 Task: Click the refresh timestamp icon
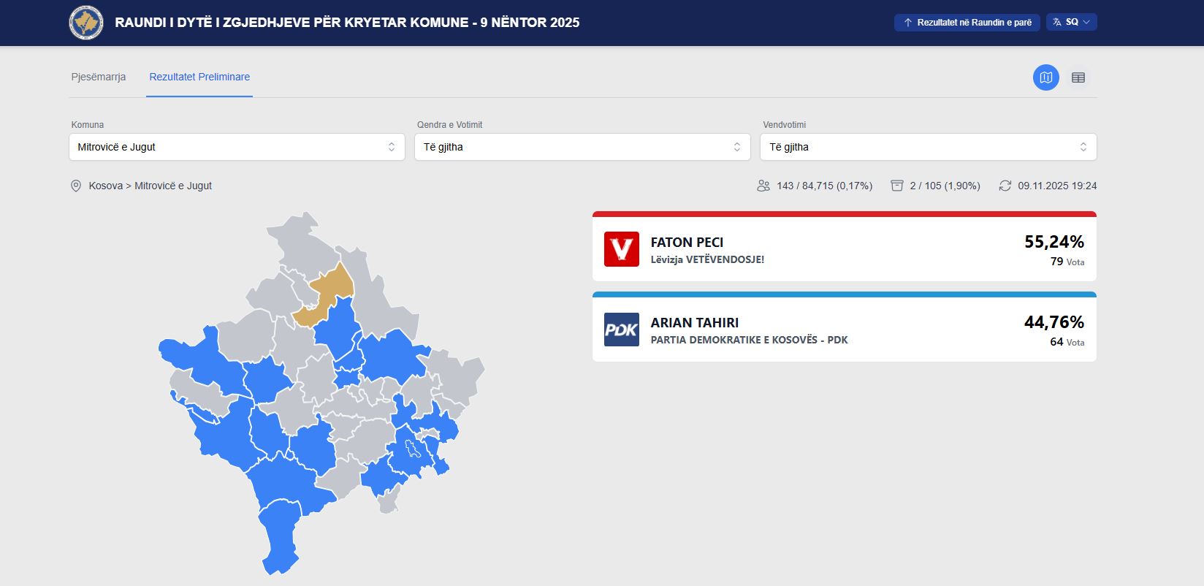tap(1005, 186)
